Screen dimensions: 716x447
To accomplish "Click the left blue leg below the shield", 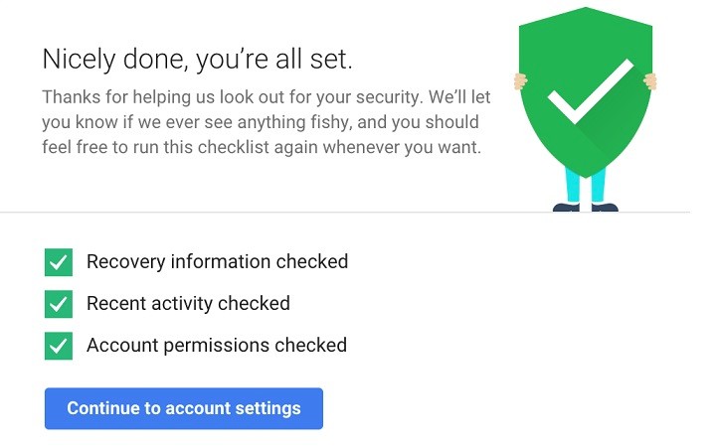I will 573,186.
